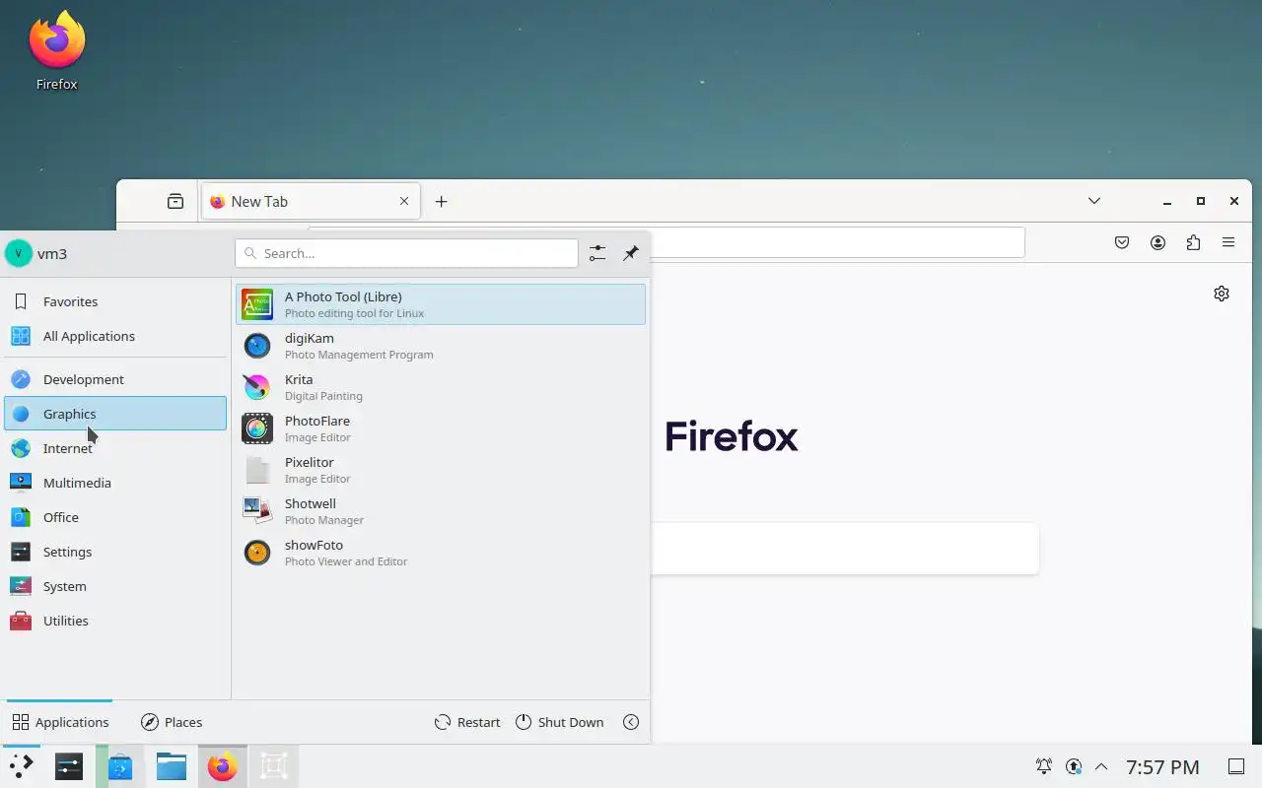Open the Settings category
Image resolution: width=1262 pixels, height=788 pixels.
pos(115,552)
